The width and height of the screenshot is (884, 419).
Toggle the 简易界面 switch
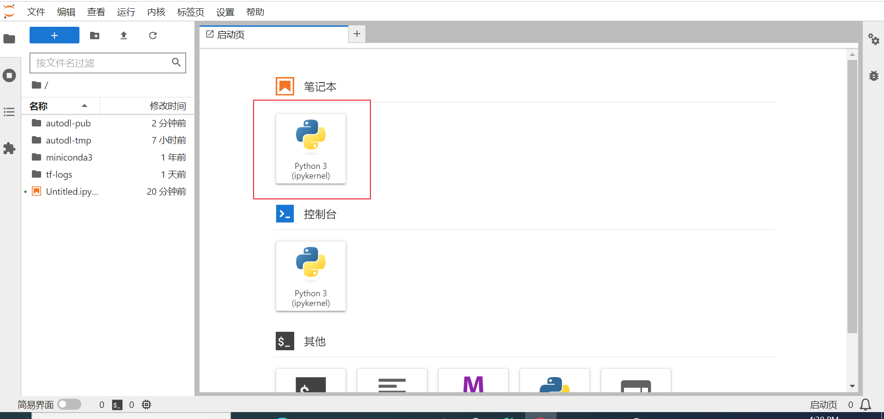coord(69,404)
